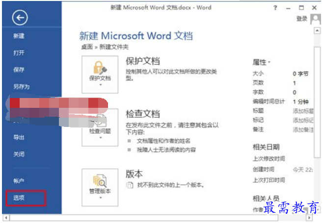Select 另存为 in the sidebar
This screenshot has width=323, height=223.
point(22,86)
